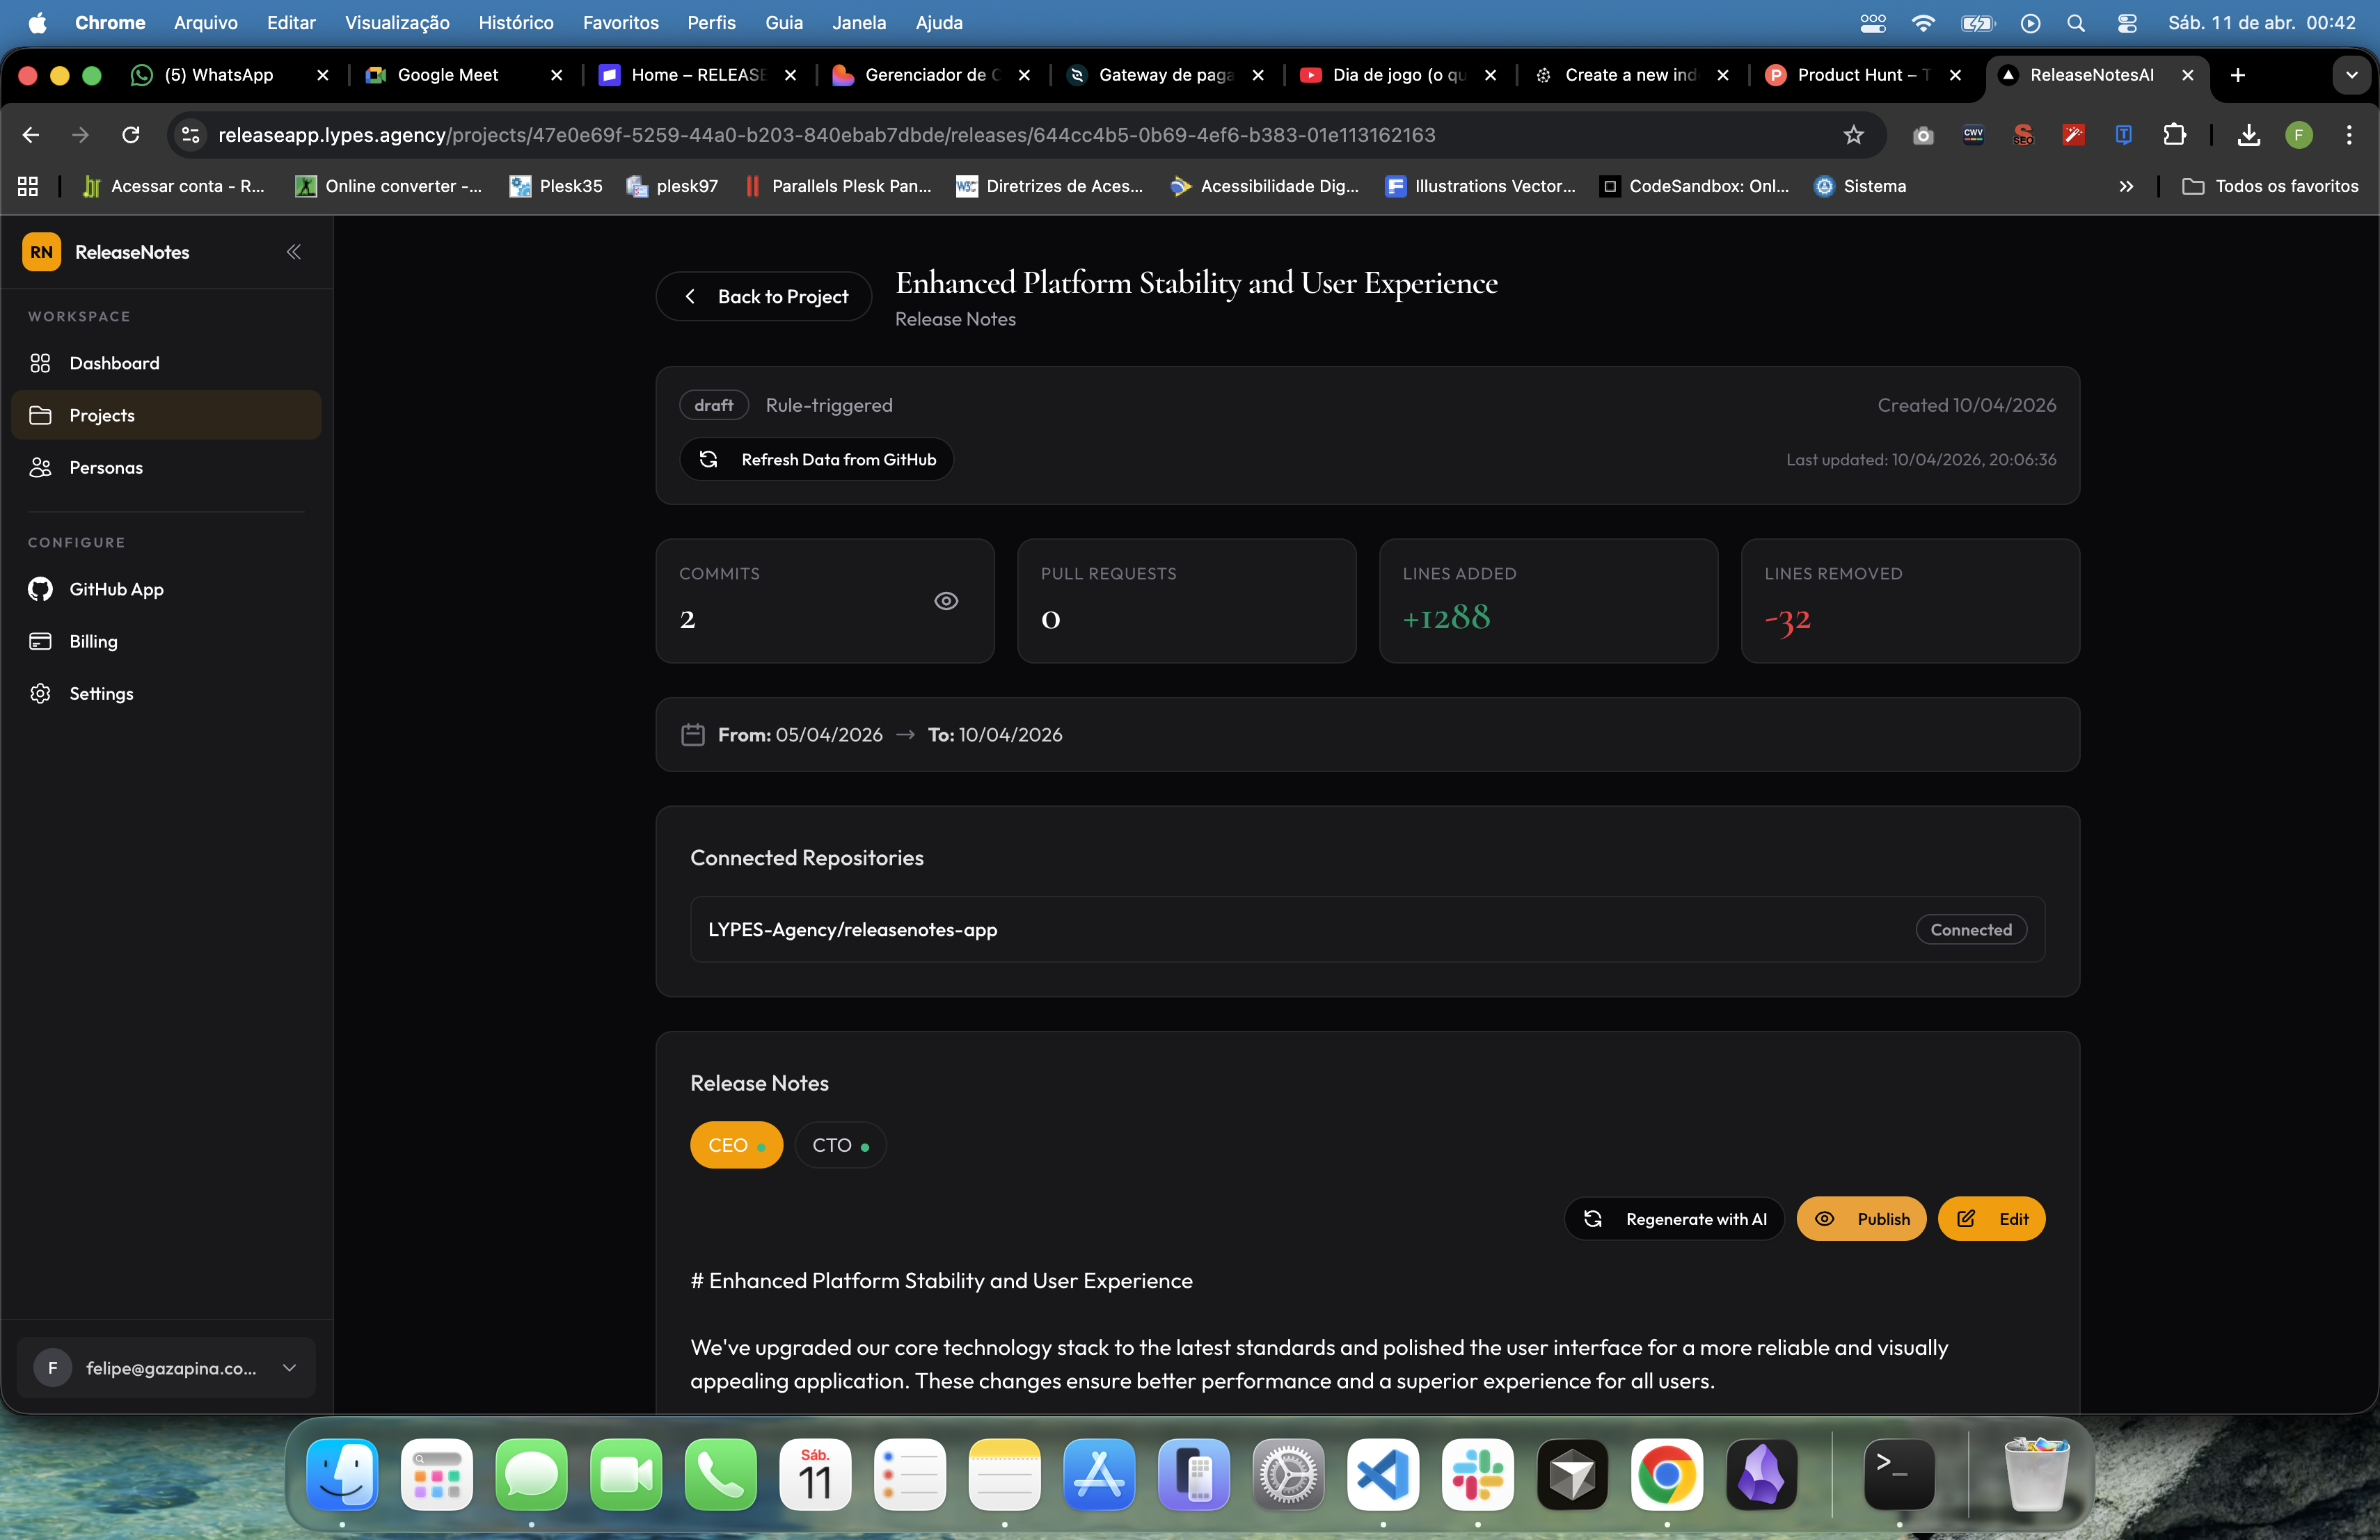The height and width of the screenshot is (1540, 2380).
Task: Open Billing from the sidebar
Action: click(93, 641)
